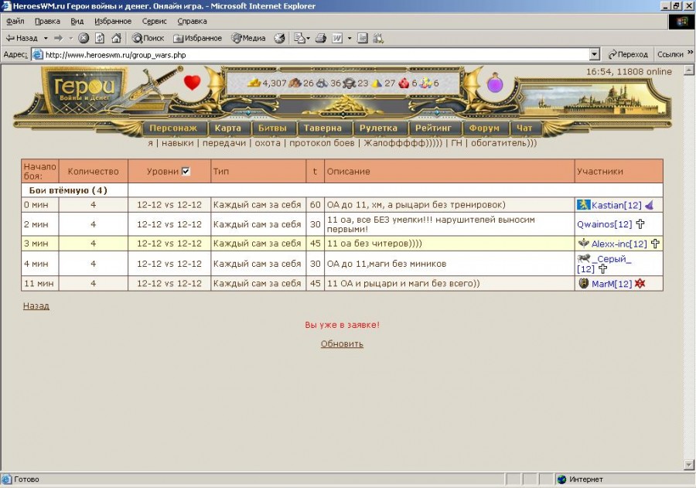Screen dimensions: 696x488
Task: Click the red heart health icon
Action: 193,83
